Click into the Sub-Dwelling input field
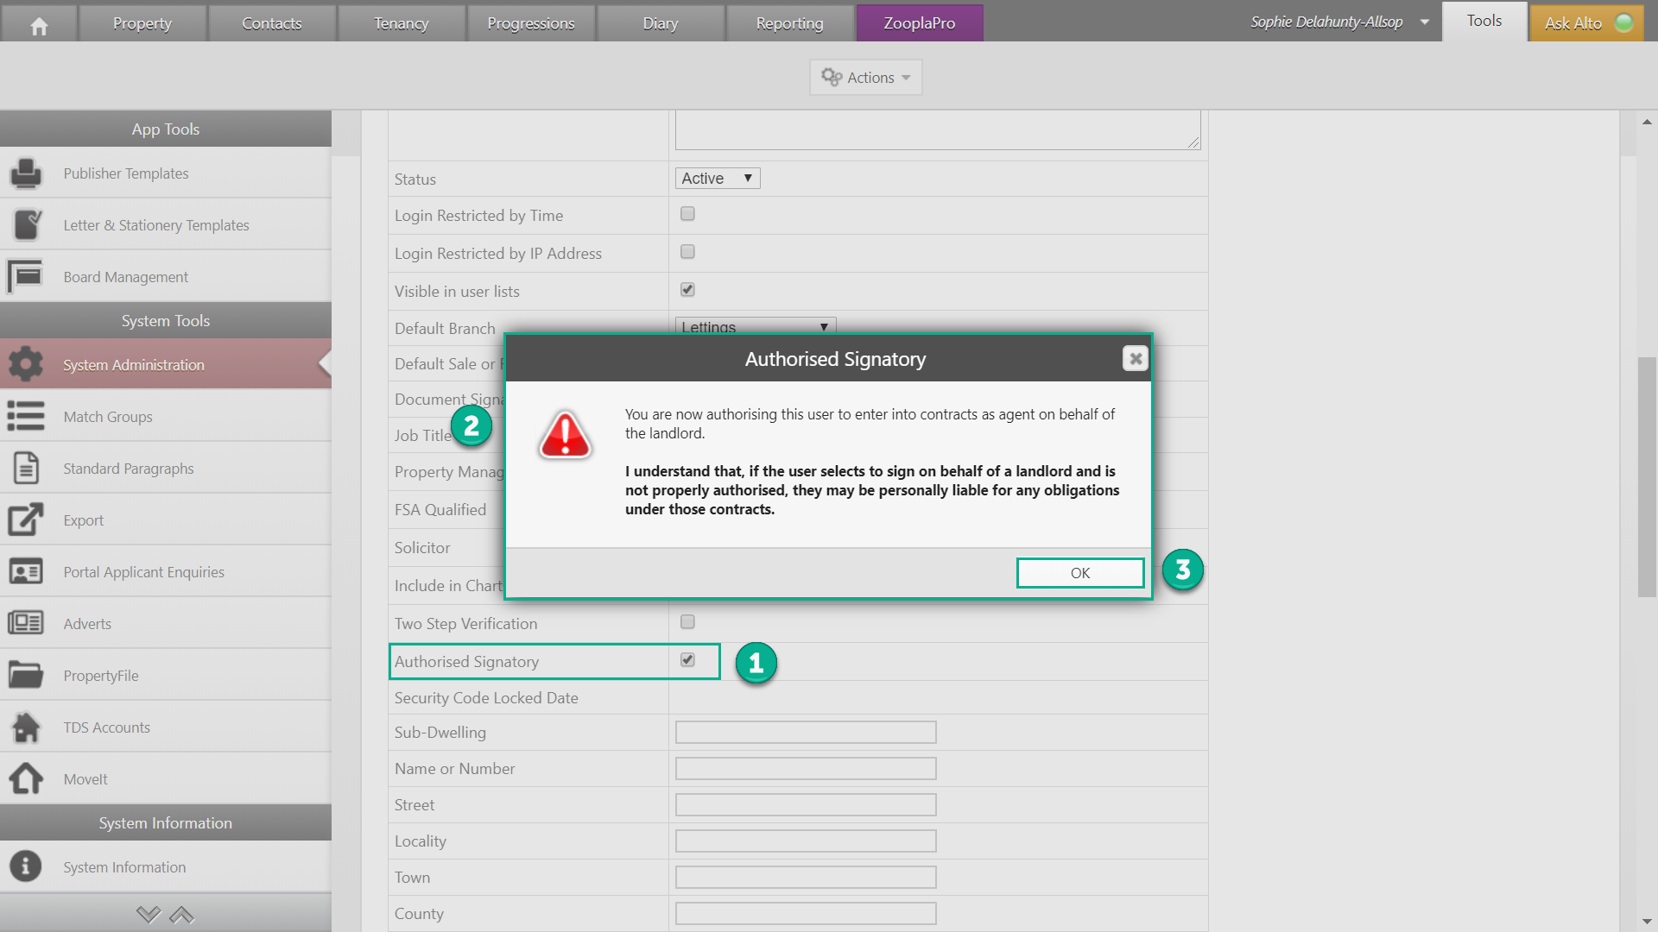This screenshot has width=1658, height=932. 805,733
